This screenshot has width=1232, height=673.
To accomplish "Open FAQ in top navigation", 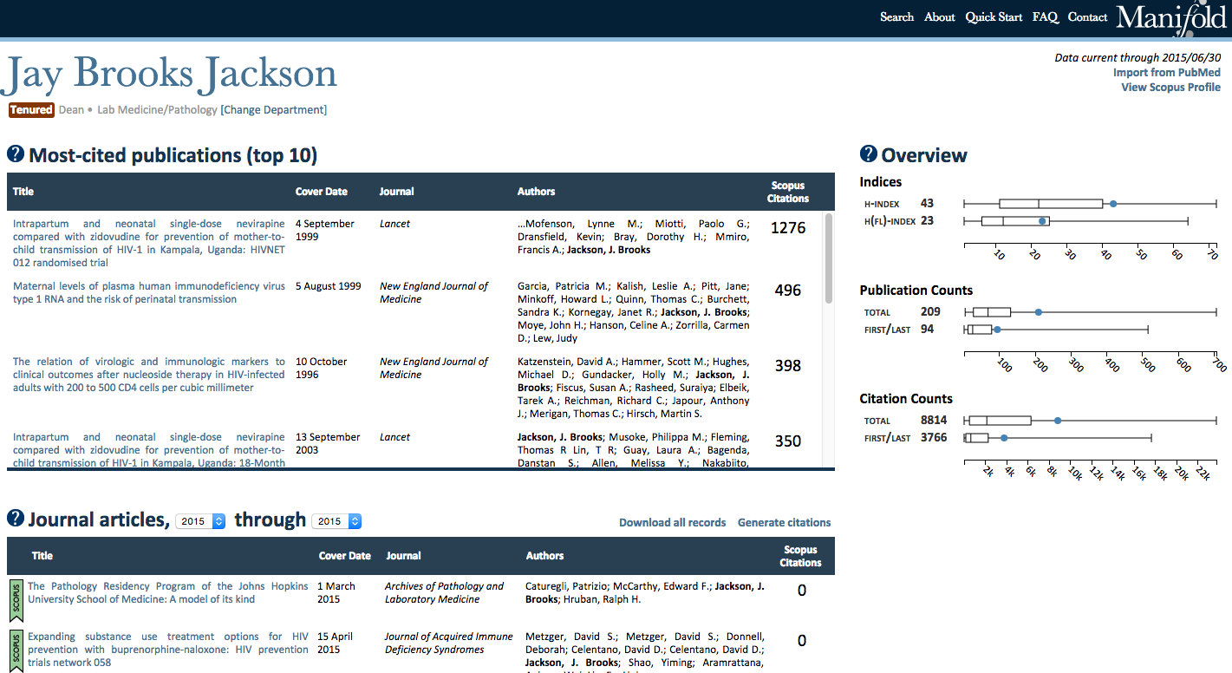I will click(1045, 16).
